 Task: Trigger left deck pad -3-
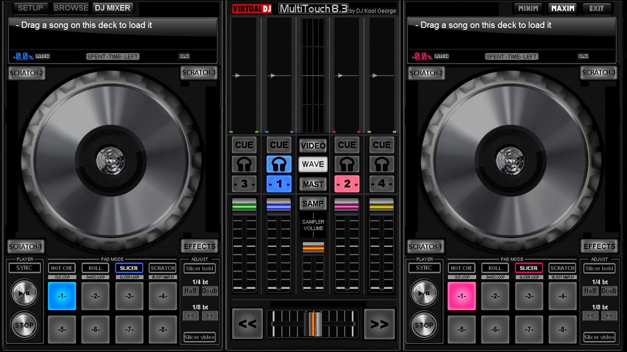pos(130,296)
